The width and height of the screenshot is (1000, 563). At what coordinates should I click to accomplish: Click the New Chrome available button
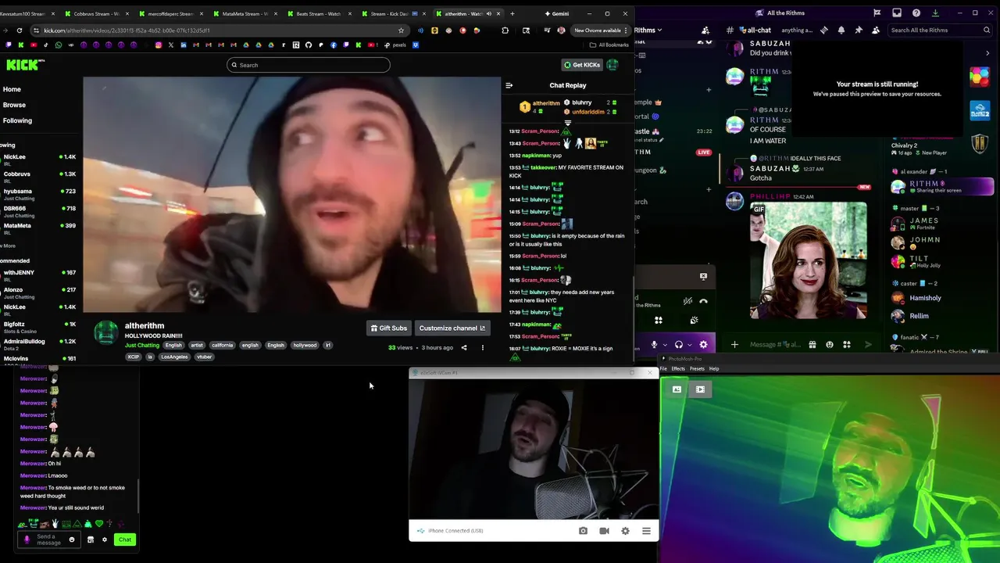(x=600, y=30)
